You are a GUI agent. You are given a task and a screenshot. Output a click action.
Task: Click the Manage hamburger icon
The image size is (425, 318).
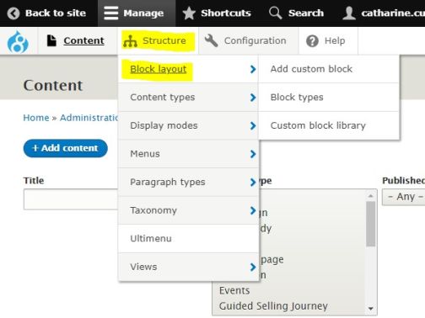(x=110, y=13)
